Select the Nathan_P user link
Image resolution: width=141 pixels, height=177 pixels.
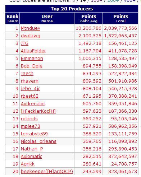click(x=32, y=149)
